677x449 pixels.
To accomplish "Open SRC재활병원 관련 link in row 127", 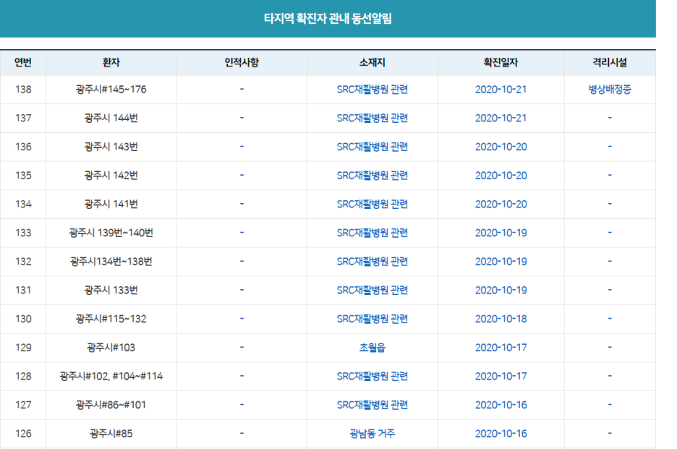I will [372, 405].
